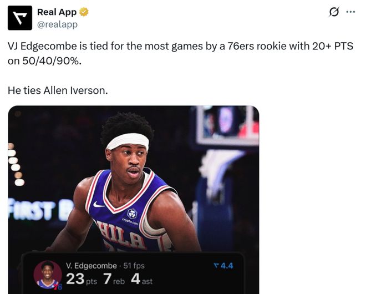Click the player's white headband in the photo
This screenshot has height=294, width=366.
pyautogui.click(x=128, y=140)
